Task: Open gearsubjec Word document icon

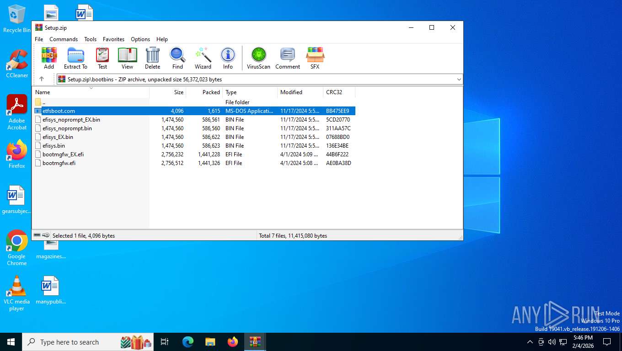Action: (x=17, y=200)
